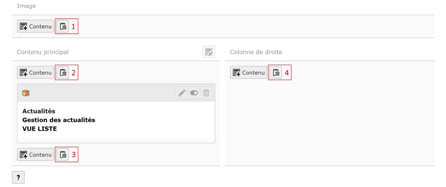Add Contenu in Colonne de droite

tap(248, 73)
